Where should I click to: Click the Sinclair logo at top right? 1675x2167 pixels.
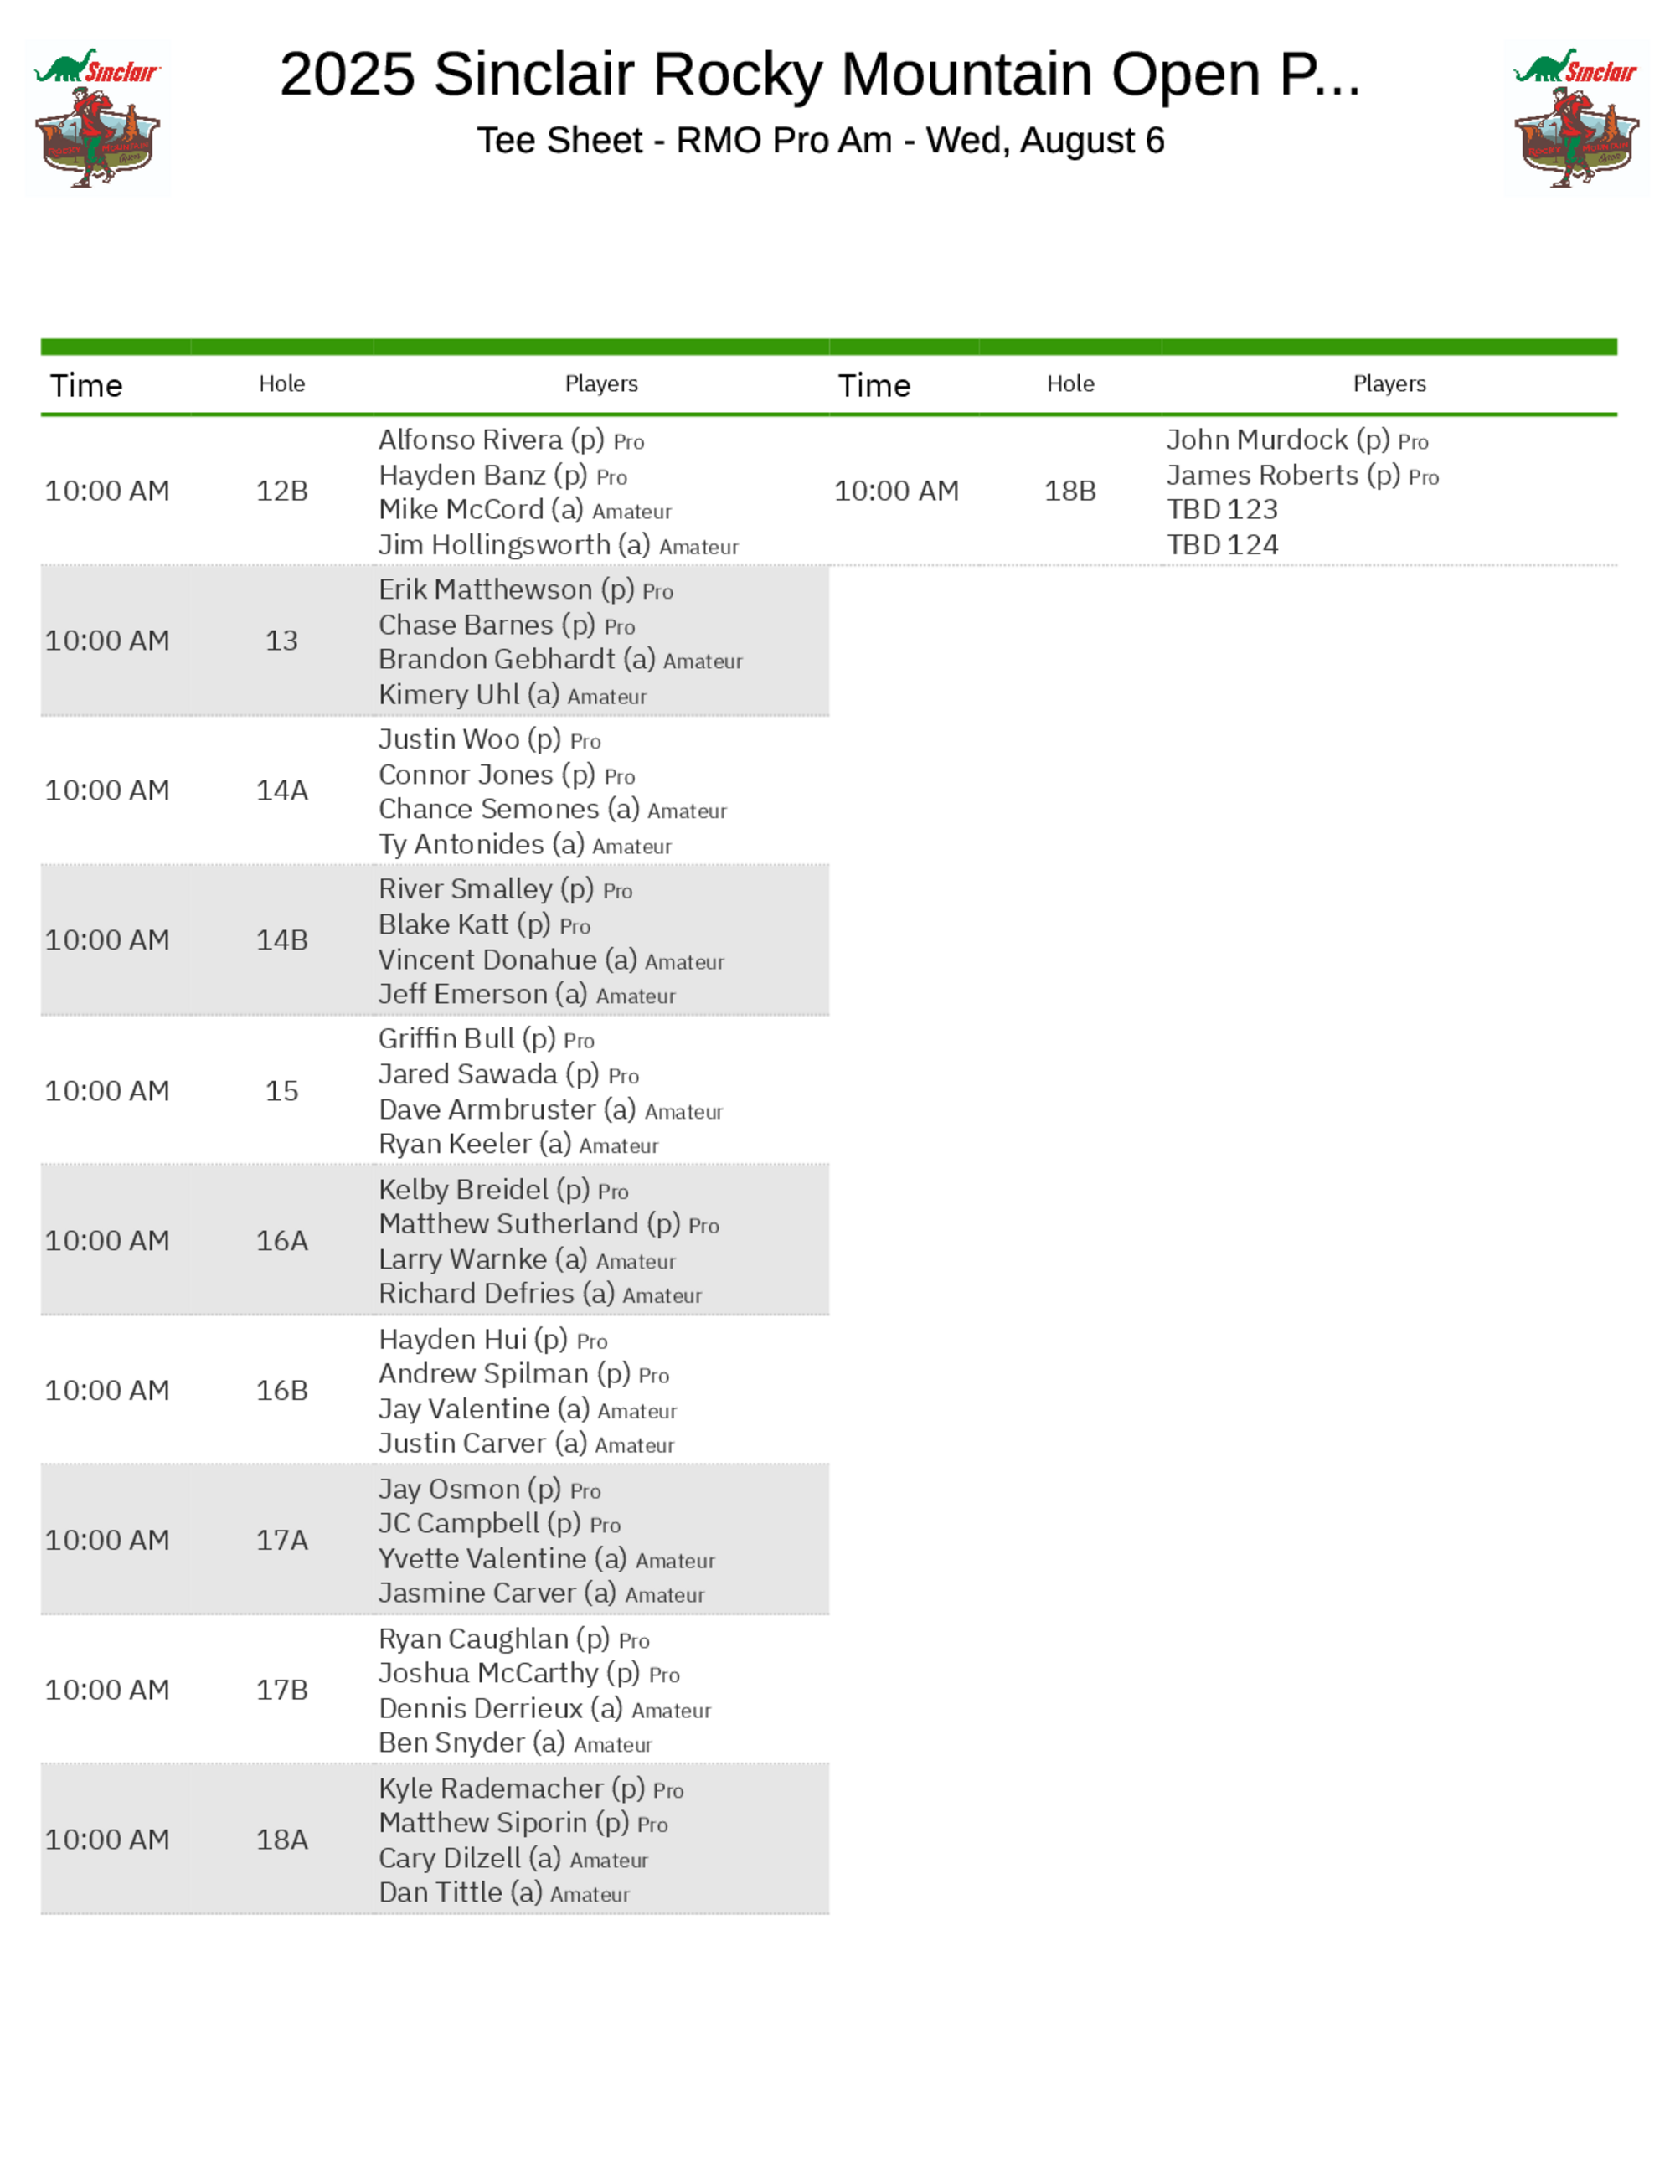pyautogui.click(x=1576, y=118)
